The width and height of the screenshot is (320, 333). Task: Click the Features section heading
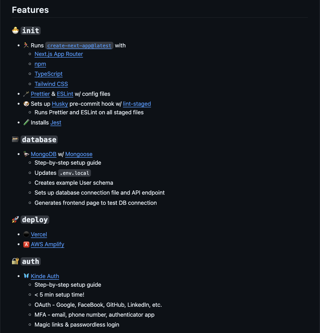(30, 10)
